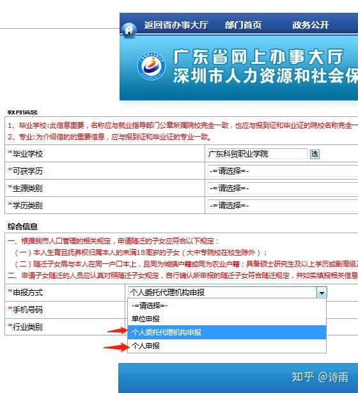Open the 政务公开 menu item
The width and height of the screenshot is (358, 393).
310,25
